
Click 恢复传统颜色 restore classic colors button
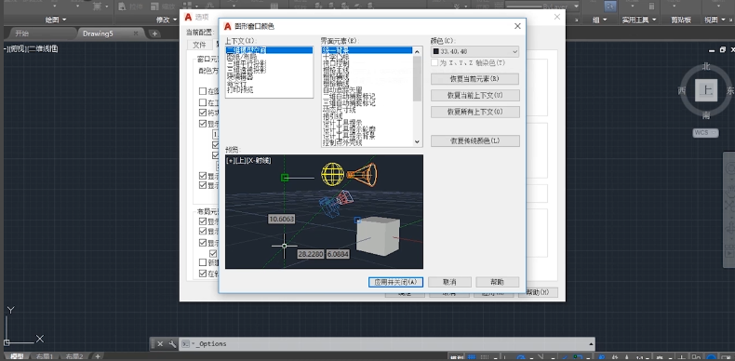click(x=475, y=140)
